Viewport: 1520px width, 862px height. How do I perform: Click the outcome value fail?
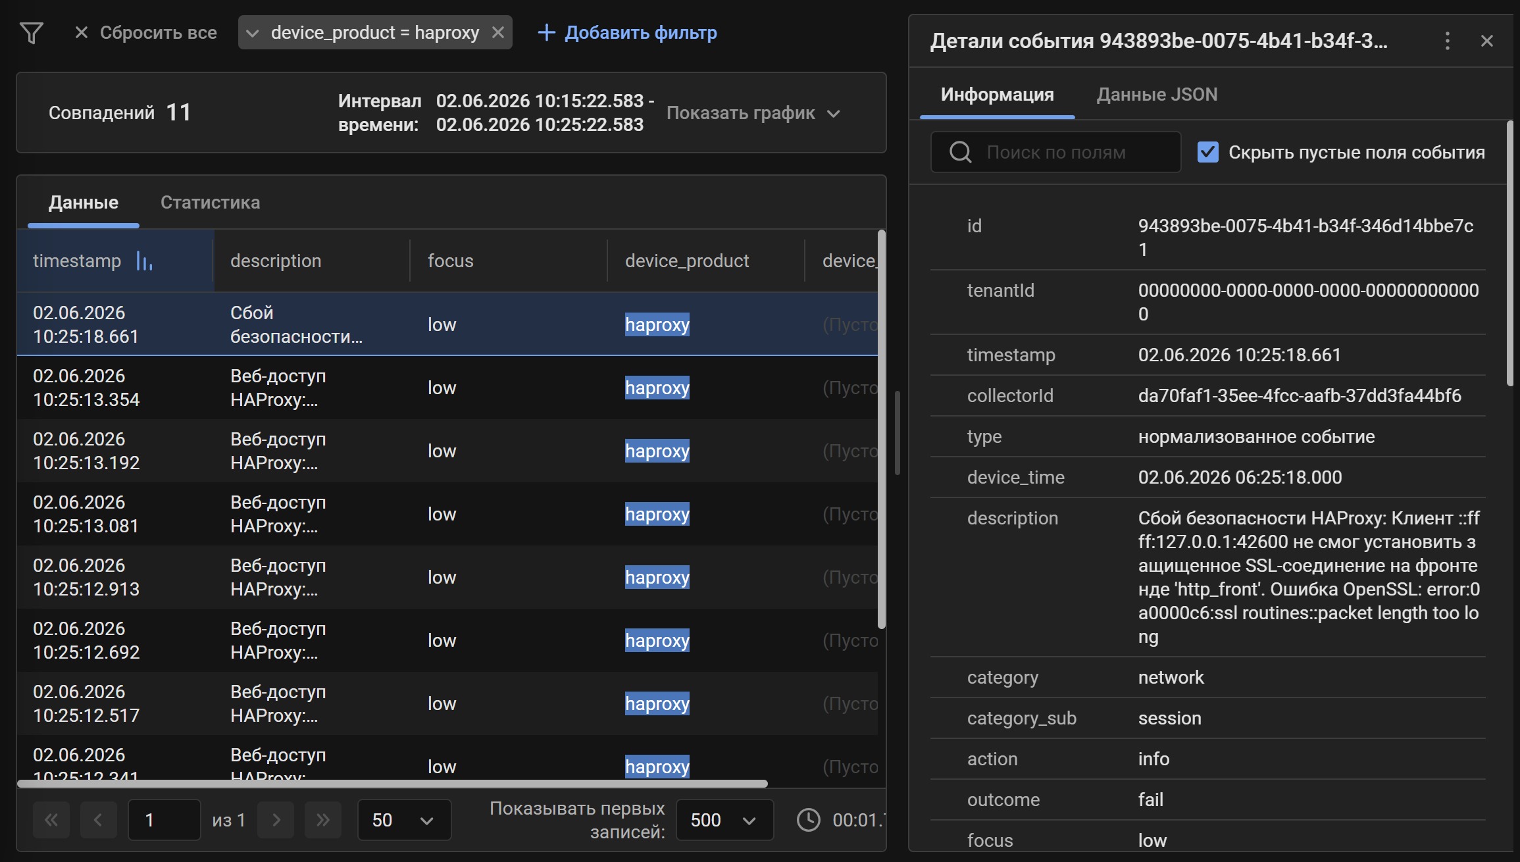[1150, 799]
